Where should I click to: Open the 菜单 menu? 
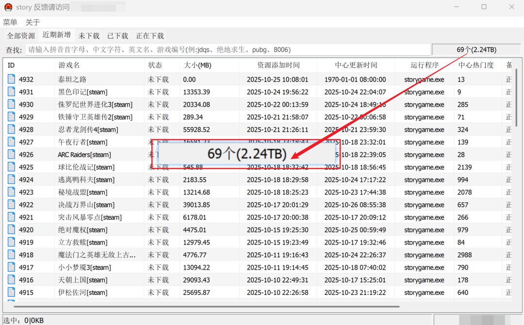tap(10, 22)
